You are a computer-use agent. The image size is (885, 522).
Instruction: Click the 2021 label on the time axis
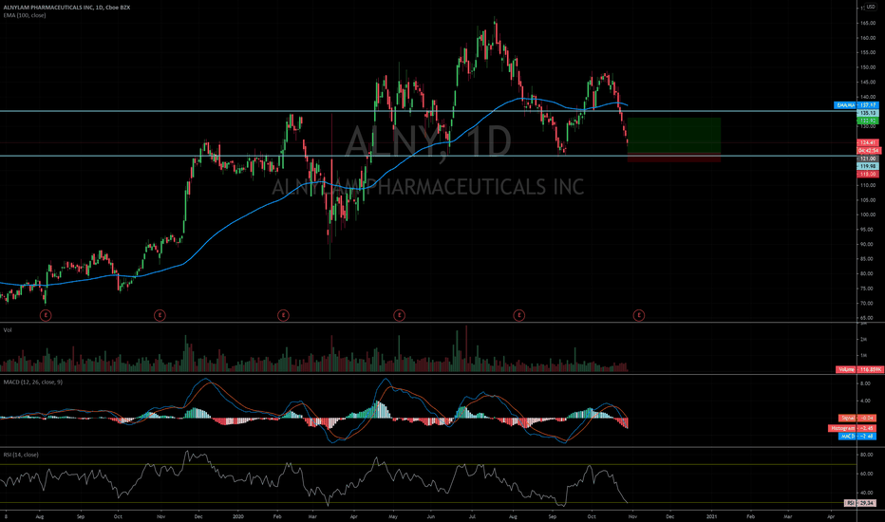[x=712, y=516]
